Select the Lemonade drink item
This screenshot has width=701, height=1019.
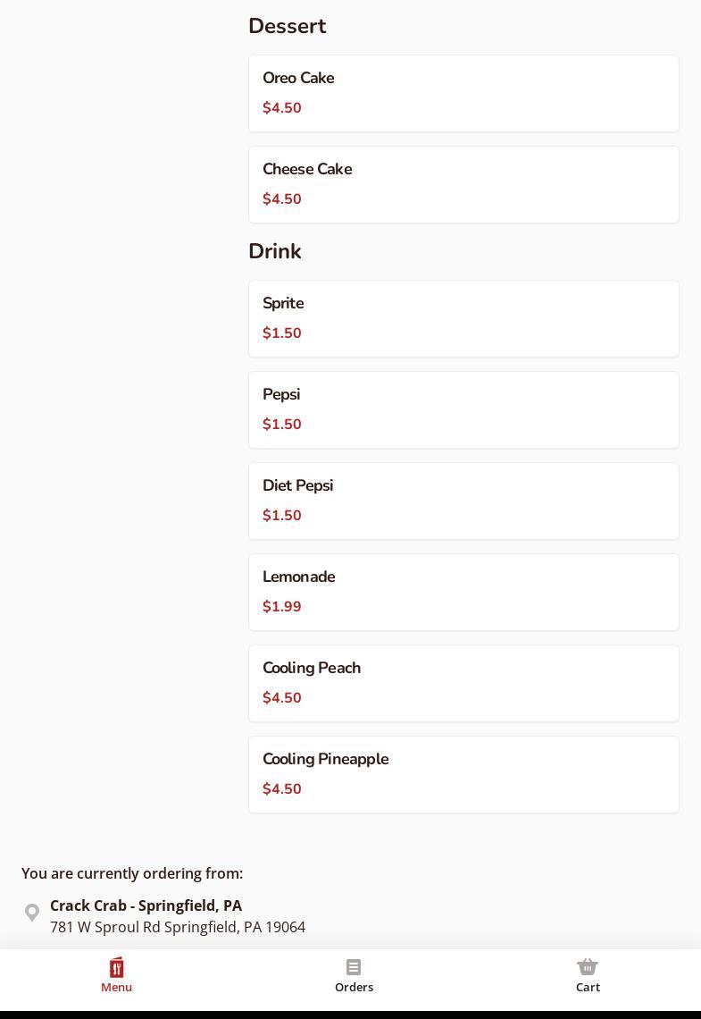[x=463, y=592]
